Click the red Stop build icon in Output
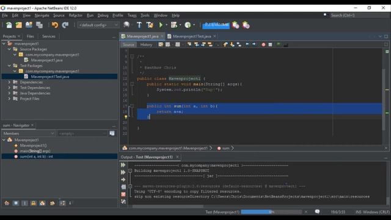This screenshot has height=220, width=391. tap(123, 194)
